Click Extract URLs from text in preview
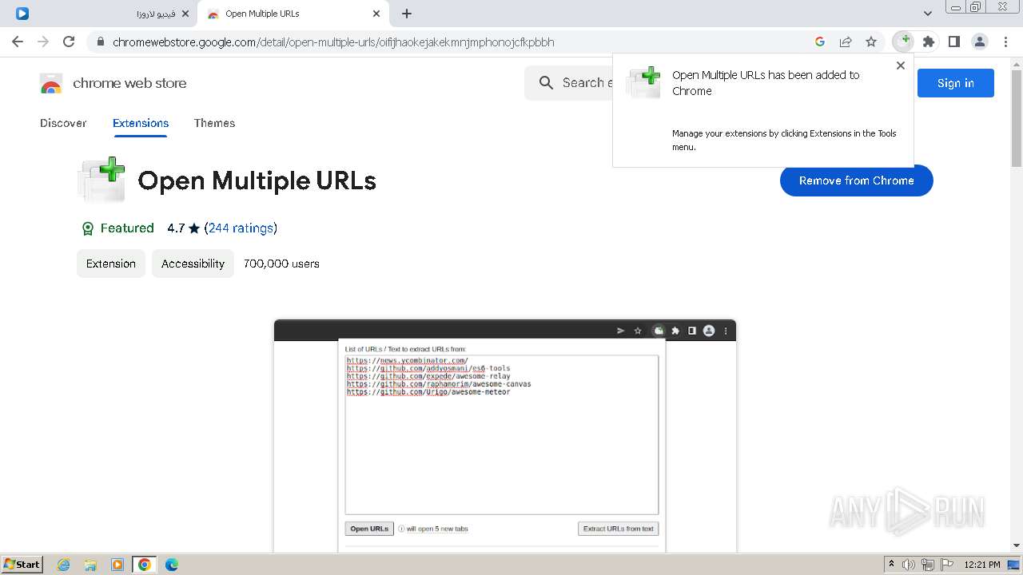This screenshot has height=575, width=1023. coord(618,529)
